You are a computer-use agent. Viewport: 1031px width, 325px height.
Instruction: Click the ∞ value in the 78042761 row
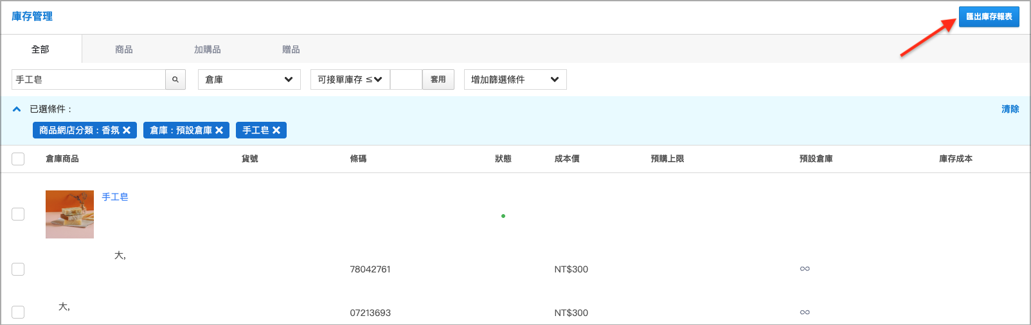(805, 269)
